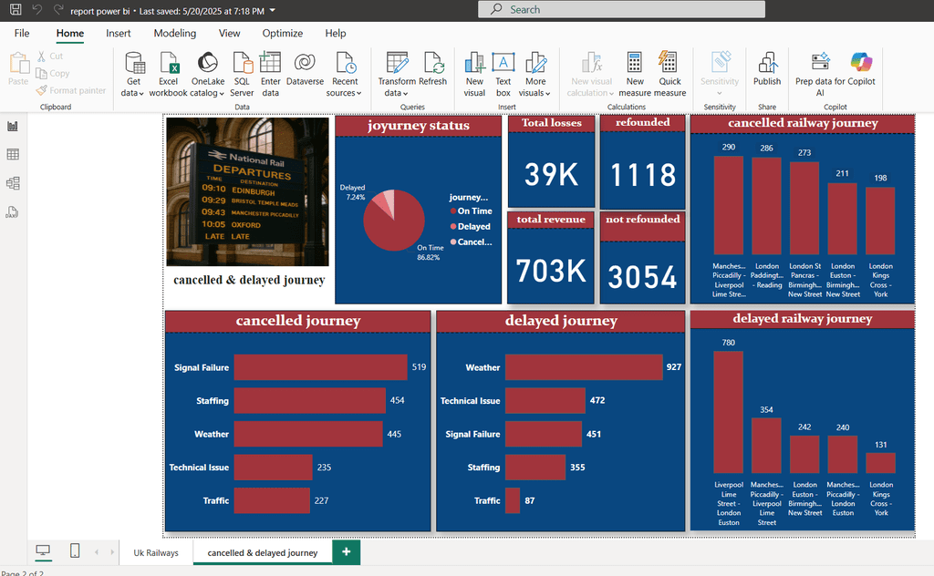Insert a Text box
The height and width of the screenshot is (576, 934).
[503, 74]
